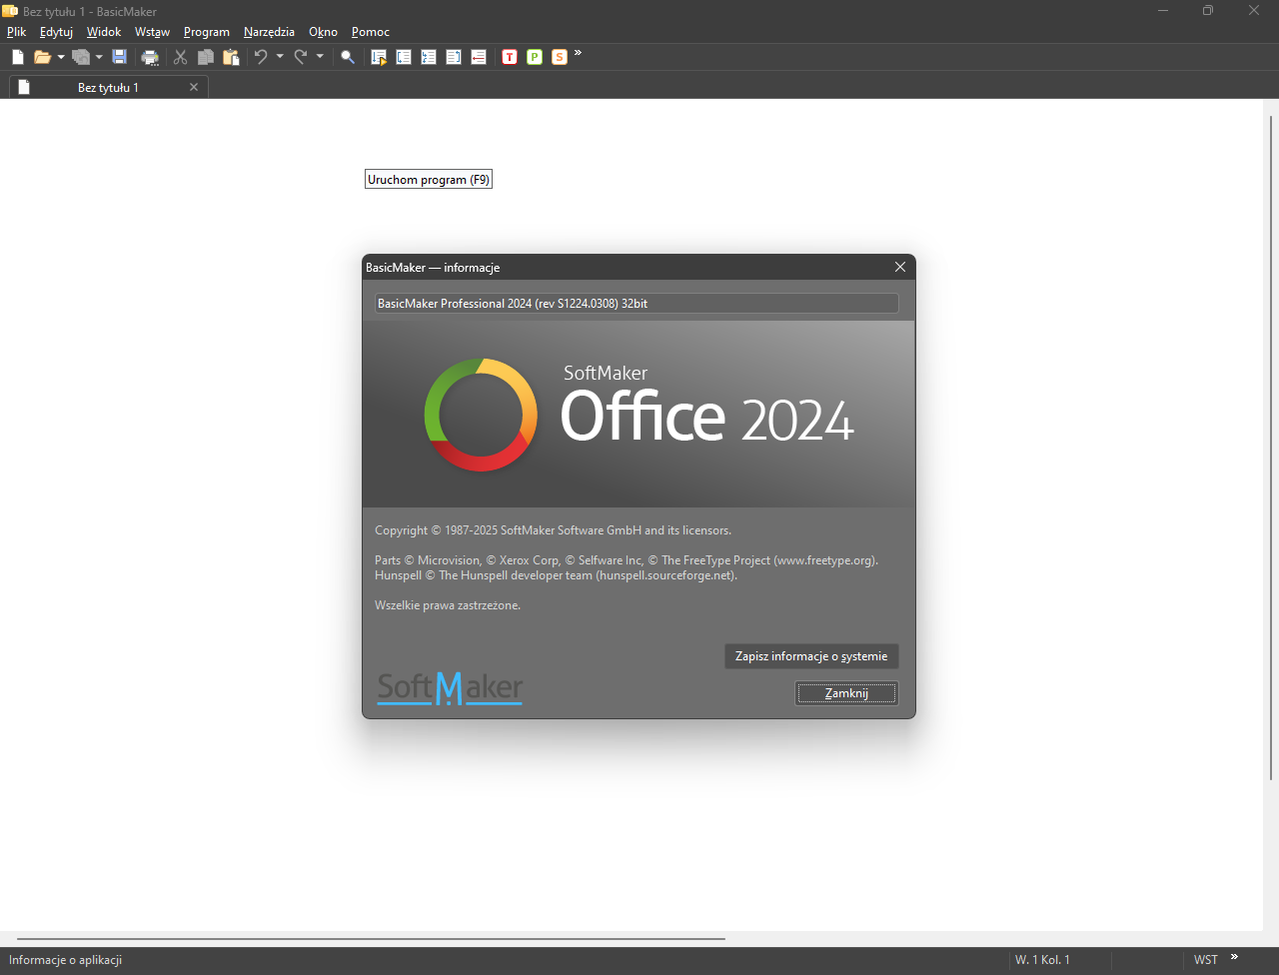The image size is (1279, 975).
Task: Open the Narzędzia menu
Action: 269,32
